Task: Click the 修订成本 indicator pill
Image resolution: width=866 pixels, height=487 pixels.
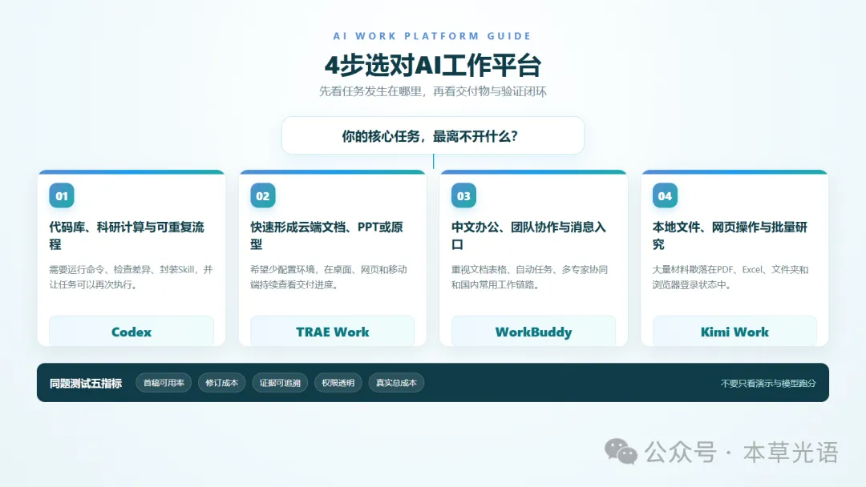Action: 221,383
